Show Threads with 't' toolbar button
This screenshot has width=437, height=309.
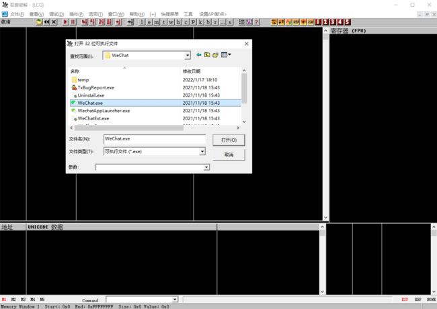pos(164,22)
